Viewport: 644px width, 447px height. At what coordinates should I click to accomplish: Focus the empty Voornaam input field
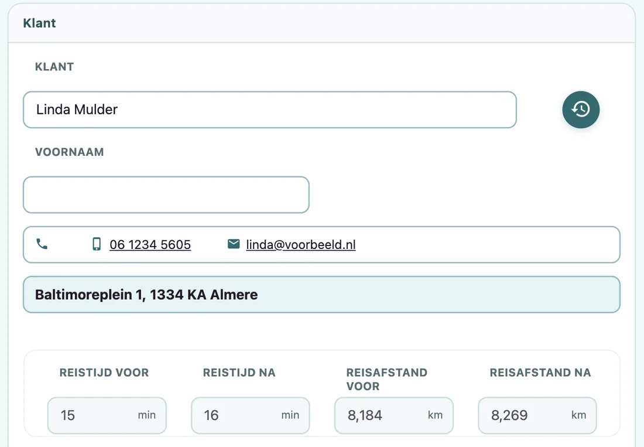[166, 195]
